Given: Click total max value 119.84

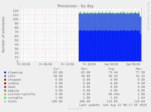Looking at the screenshot, I should point(139,101).
